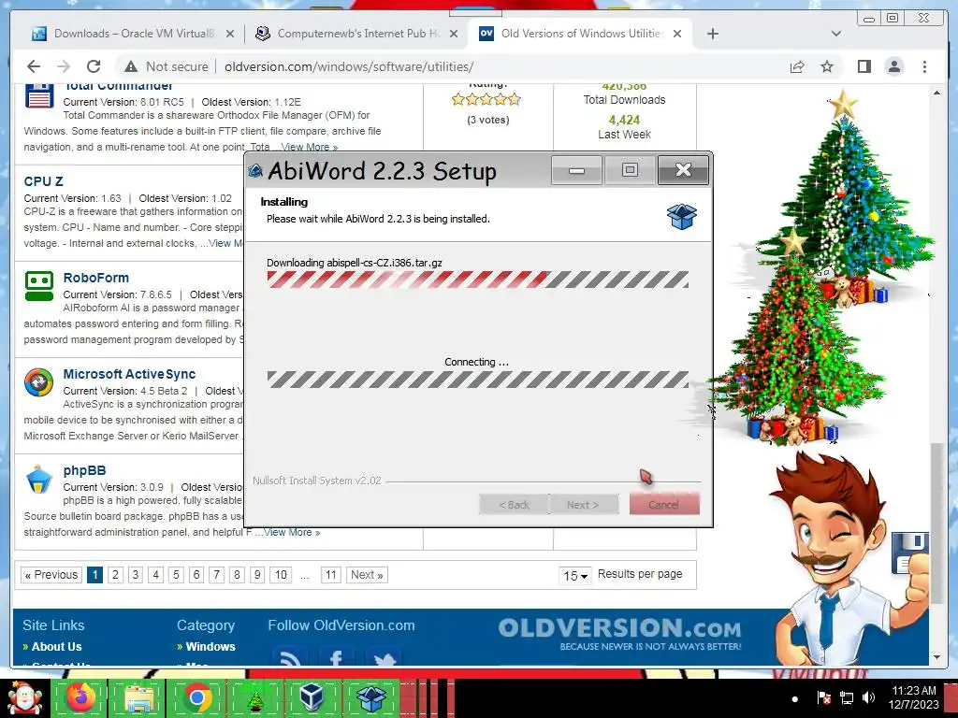This screenshot has height=718, width=958.
Task: Go to results page 3
Action: (136, 575)
